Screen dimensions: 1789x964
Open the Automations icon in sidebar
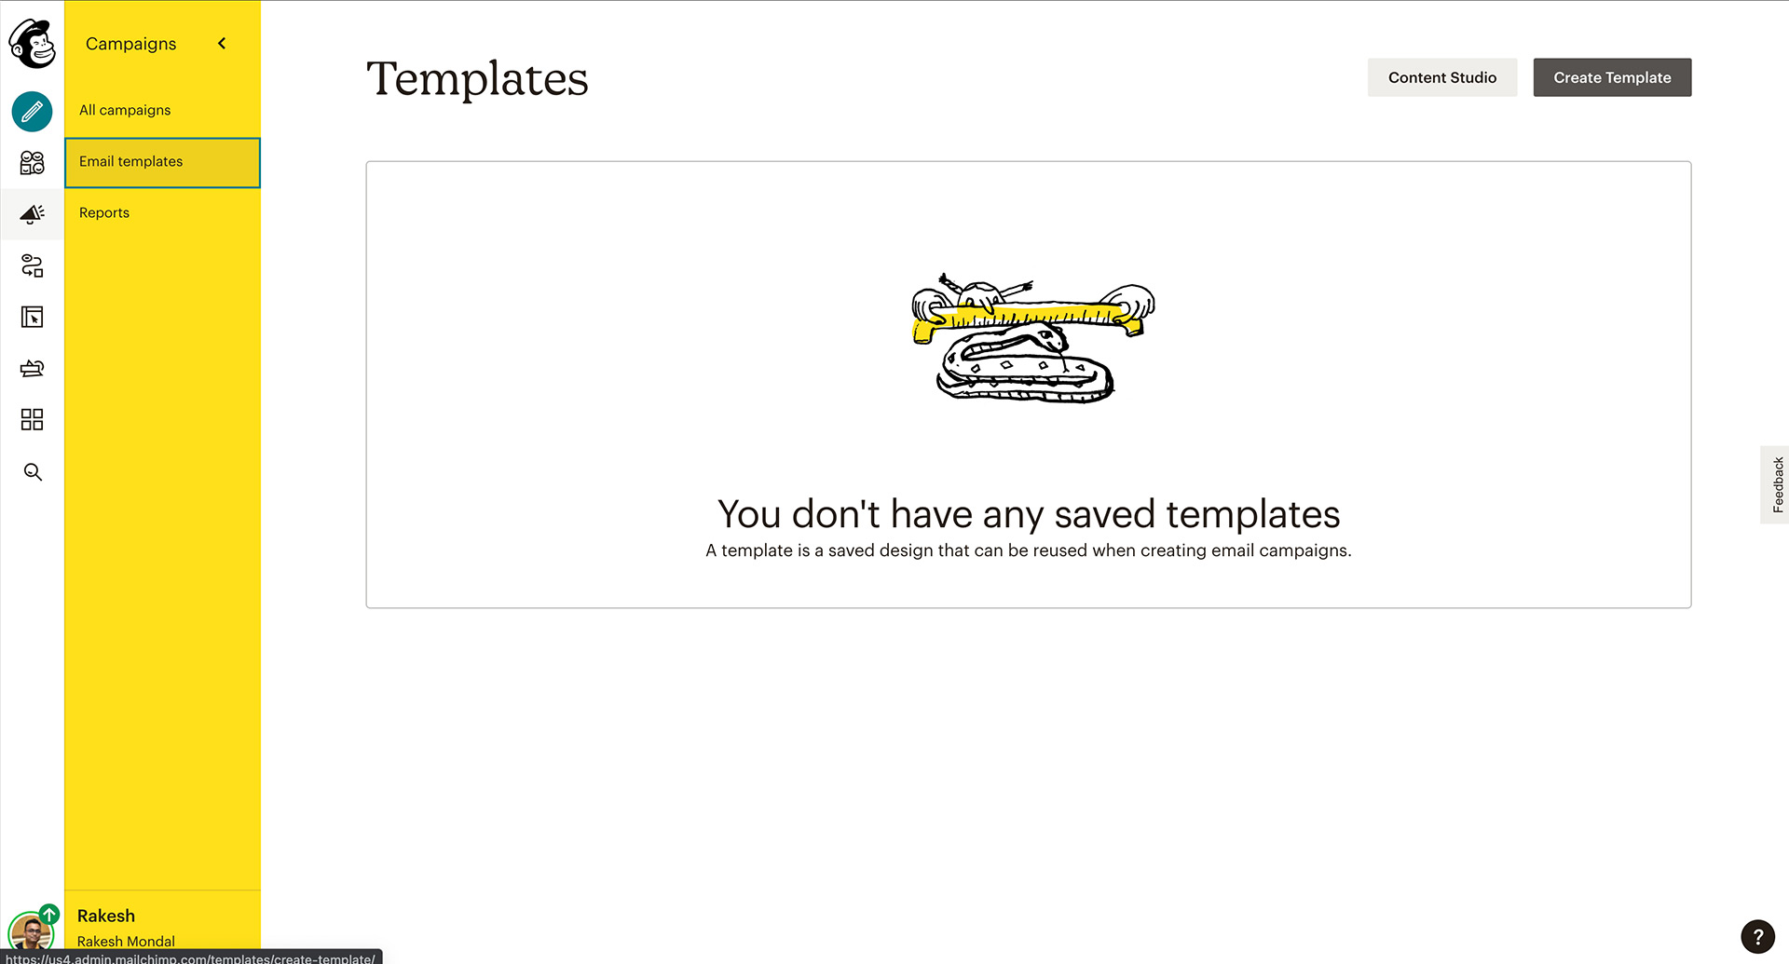pyautogui.click(x=33, y=266)
